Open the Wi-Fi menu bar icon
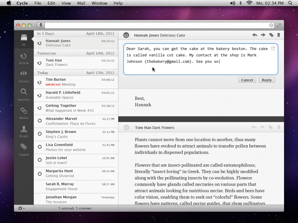 coord(249,3)
